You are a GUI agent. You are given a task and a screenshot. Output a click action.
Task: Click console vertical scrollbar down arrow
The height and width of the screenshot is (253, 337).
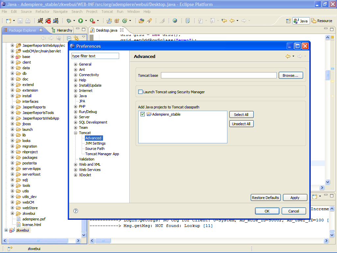click(x=332, y=235)
